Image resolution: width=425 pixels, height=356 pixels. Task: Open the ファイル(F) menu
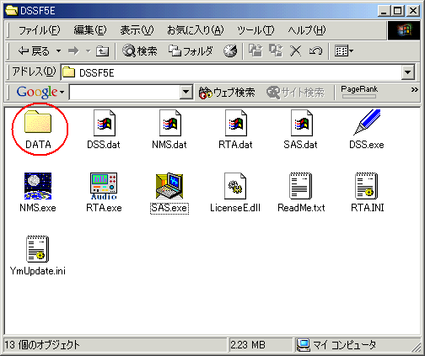(x=39, y=30)
